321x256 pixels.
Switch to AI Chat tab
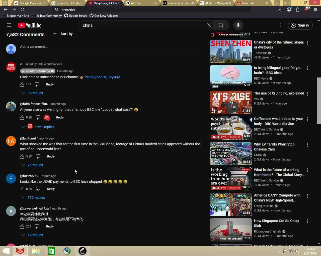(x=141, y=3)
